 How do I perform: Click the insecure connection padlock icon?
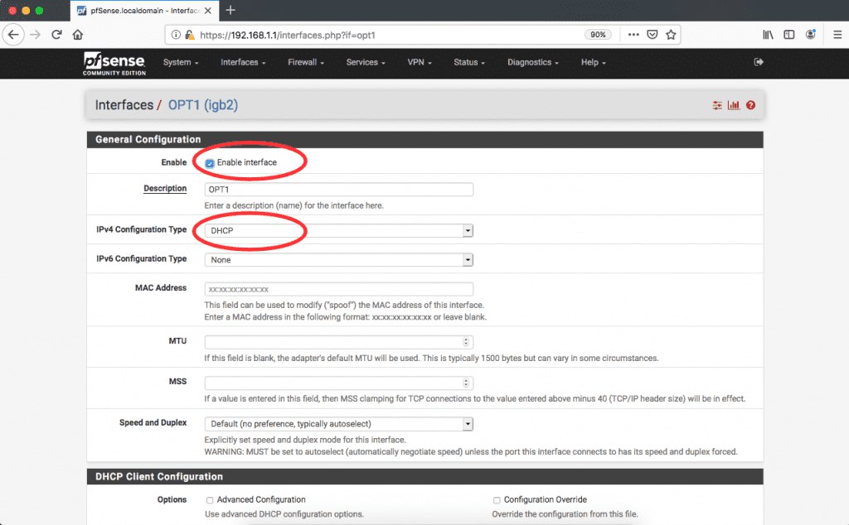click(190, 35)
